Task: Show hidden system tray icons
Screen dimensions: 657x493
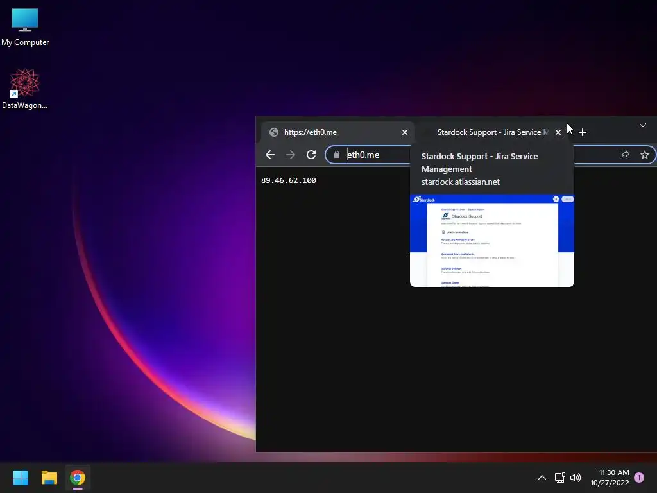Action: click(x=542, y=478)
